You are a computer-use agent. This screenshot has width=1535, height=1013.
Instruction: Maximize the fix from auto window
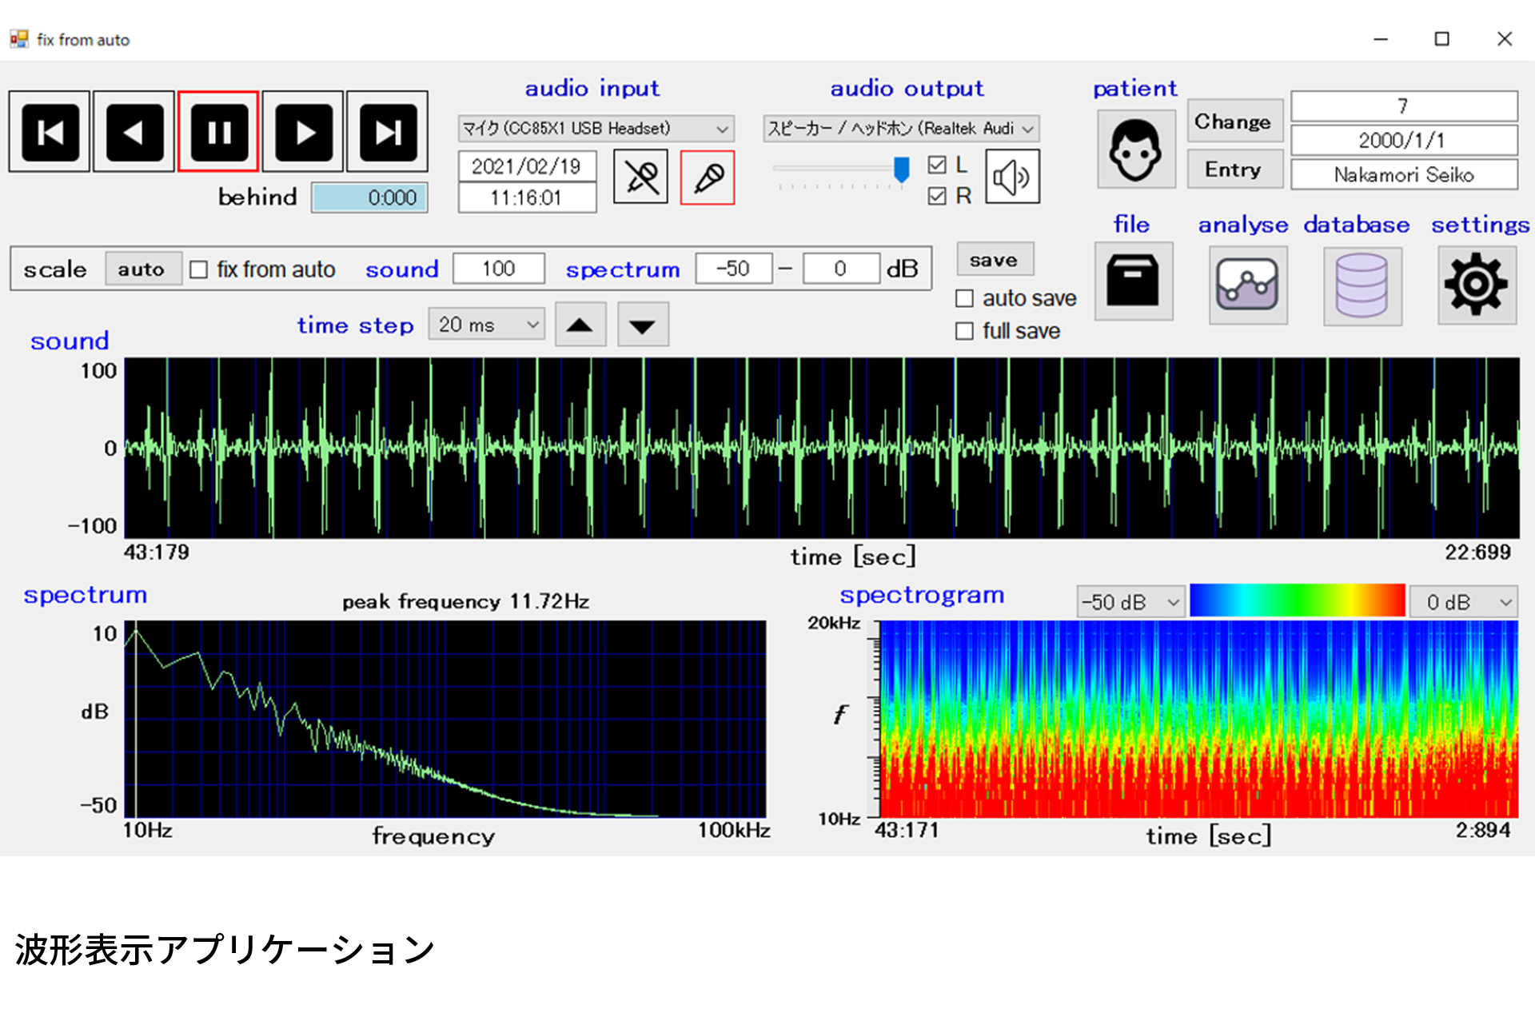tap(1441, 39)
